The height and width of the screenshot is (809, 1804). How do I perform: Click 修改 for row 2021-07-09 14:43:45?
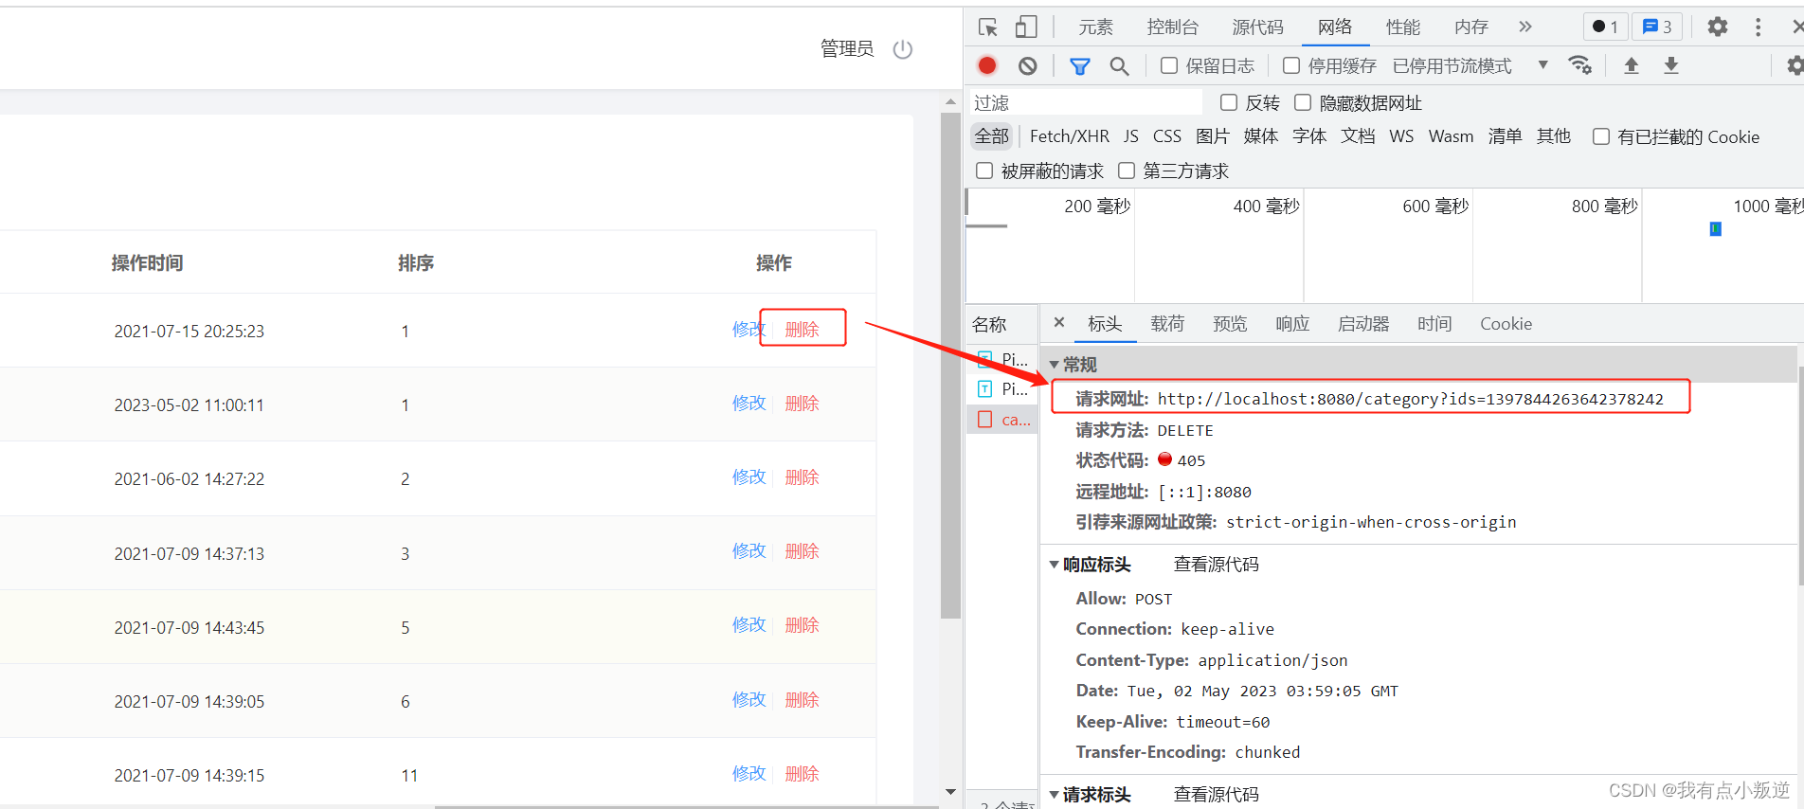pos(749,624)
